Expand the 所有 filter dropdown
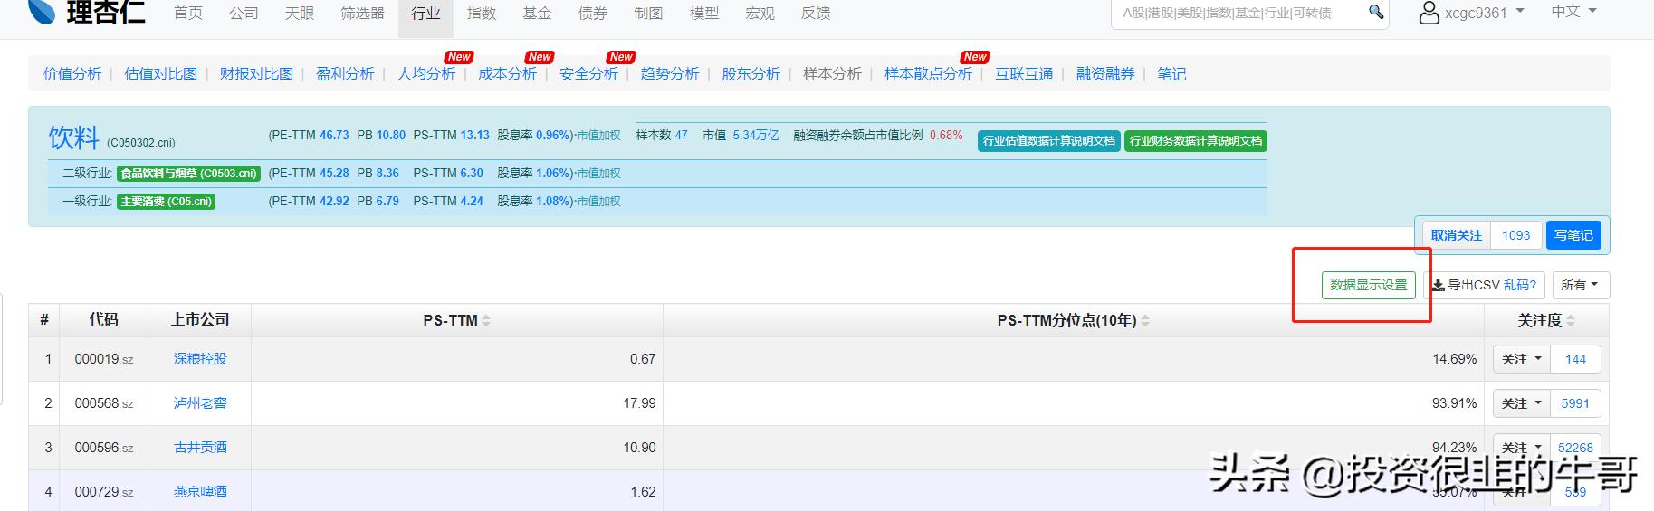The width and height of the screenshot is (1654, 511). pyautogui.click(x=1581, y=285)
